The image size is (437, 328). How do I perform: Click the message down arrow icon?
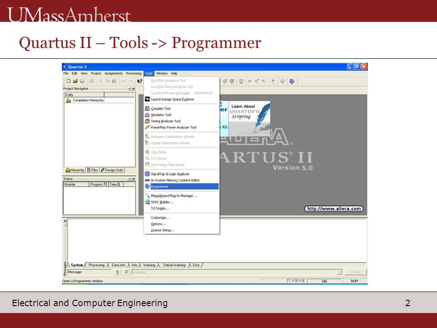126,272
